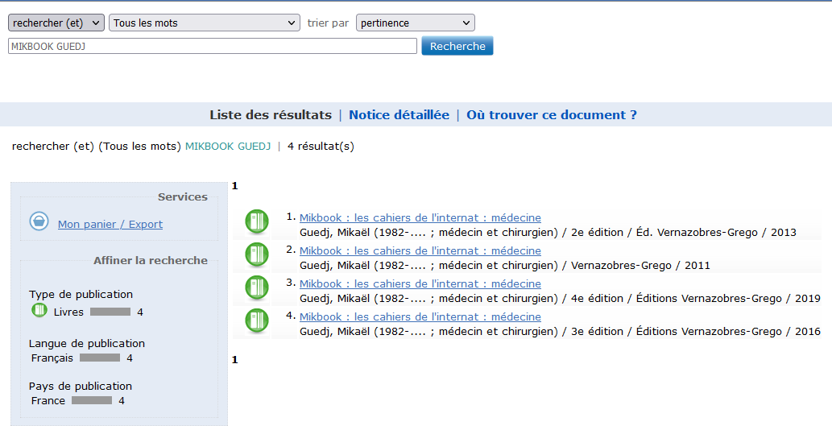Click the book icon for result 1

click(x=257, y=221)
